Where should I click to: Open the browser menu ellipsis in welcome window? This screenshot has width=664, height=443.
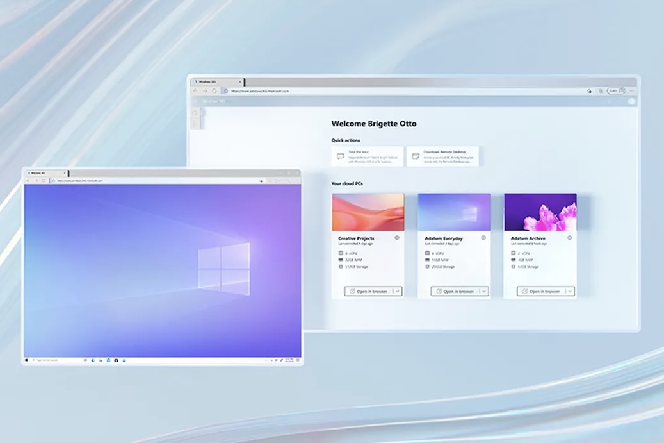point(632,91)
